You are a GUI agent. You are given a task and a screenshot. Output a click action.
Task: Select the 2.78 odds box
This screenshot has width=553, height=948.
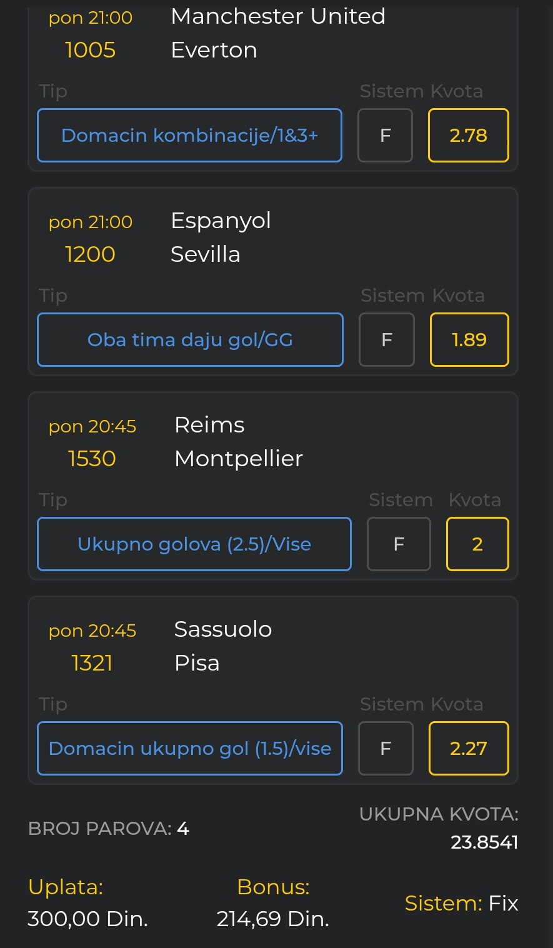(468, 136)
